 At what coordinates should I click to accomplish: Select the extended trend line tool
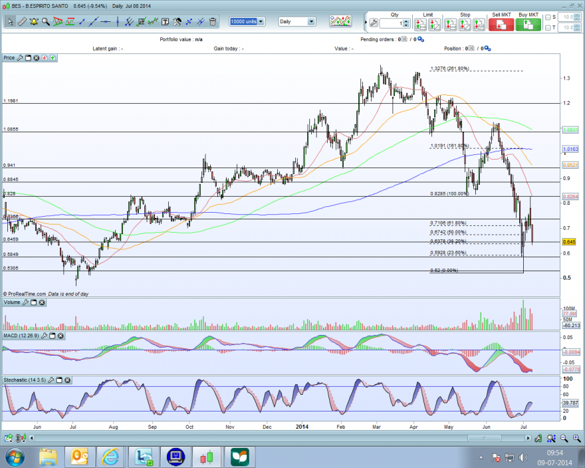point(93,22)
